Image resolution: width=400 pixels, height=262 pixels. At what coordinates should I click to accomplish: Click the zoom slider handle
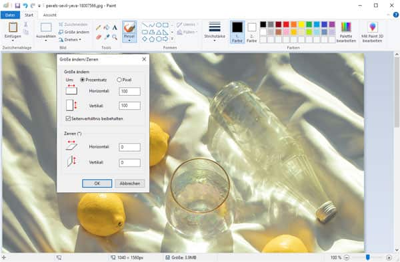click(367, 257)
